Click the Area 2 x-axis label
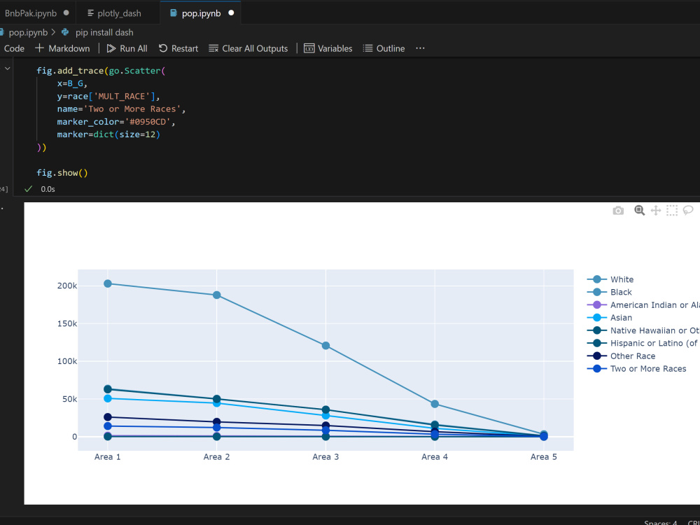Image resolution: width=700 pixels, height=525 pixels. point(216,456)
